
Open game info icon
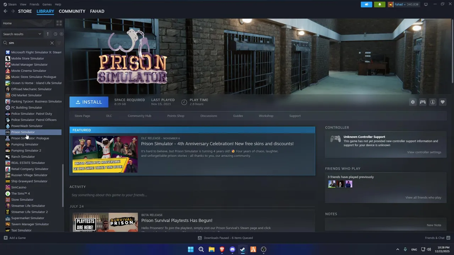point(433,102)
